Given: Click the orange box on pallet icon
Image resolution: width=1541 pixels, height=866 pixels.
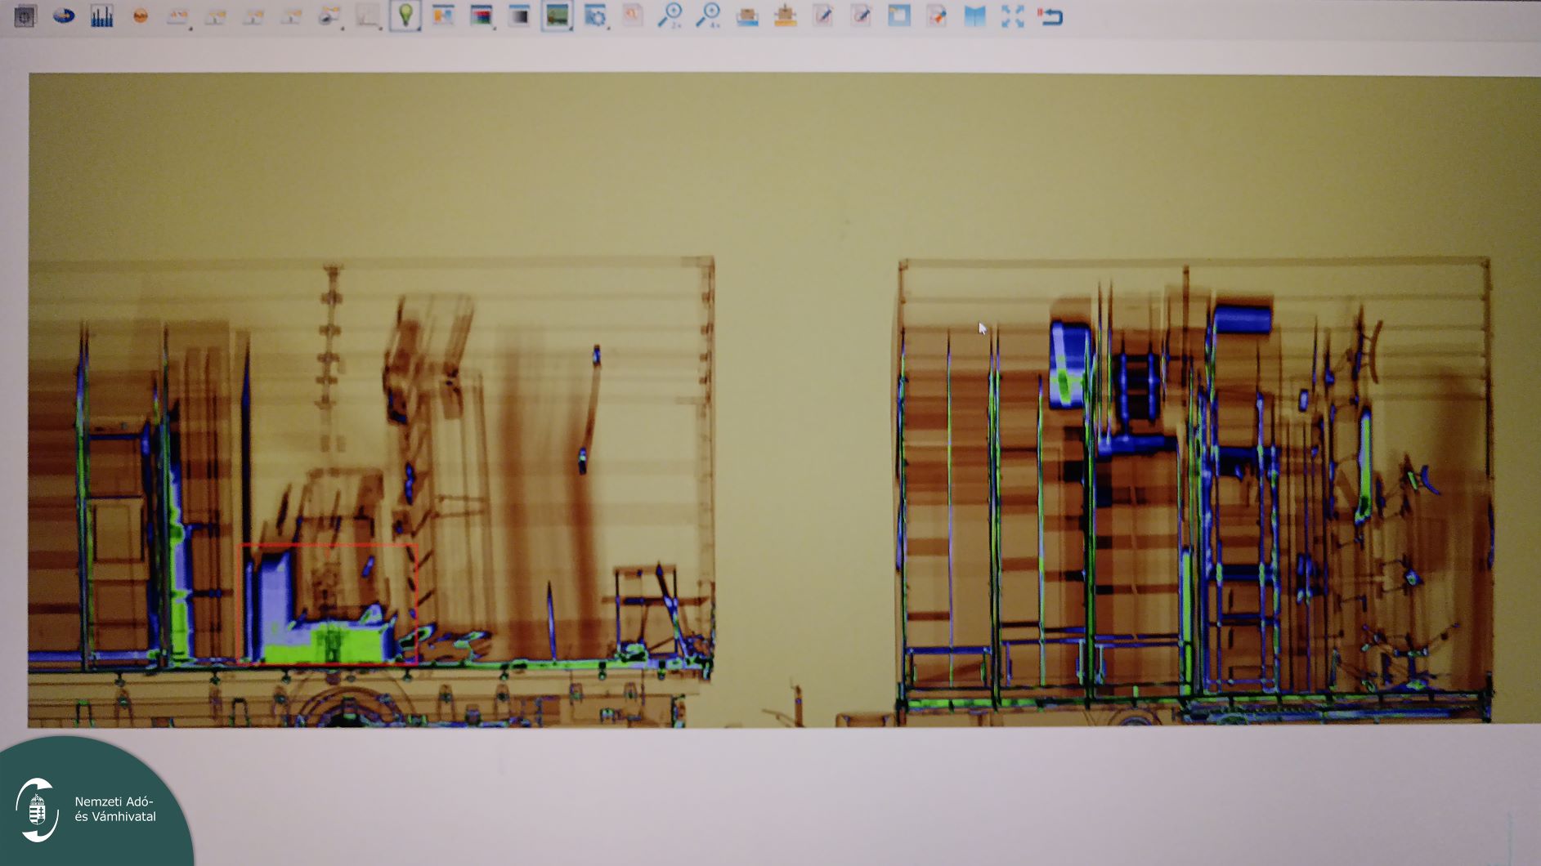Looking at the screenshot, I should click(x=785, y=16).
